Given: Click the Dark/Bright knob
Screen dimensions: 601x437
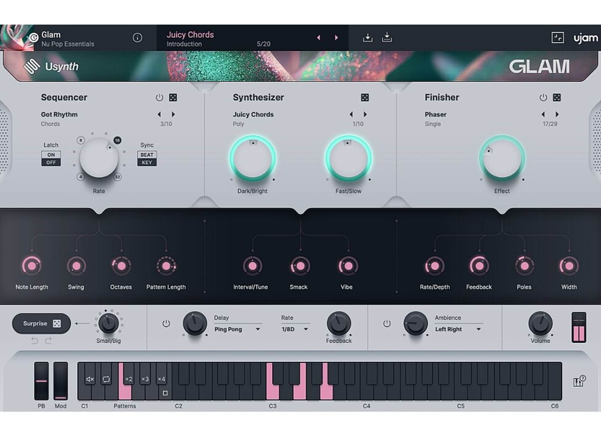Looking at the screenshot, I should tap(253, 158).
